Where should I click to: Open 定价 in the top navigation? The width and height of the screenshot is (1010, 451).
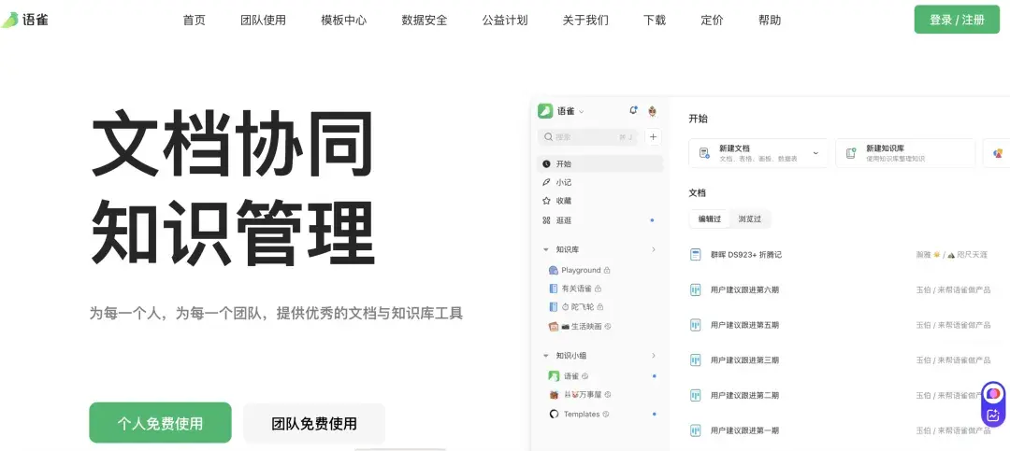tap(712, 20)
